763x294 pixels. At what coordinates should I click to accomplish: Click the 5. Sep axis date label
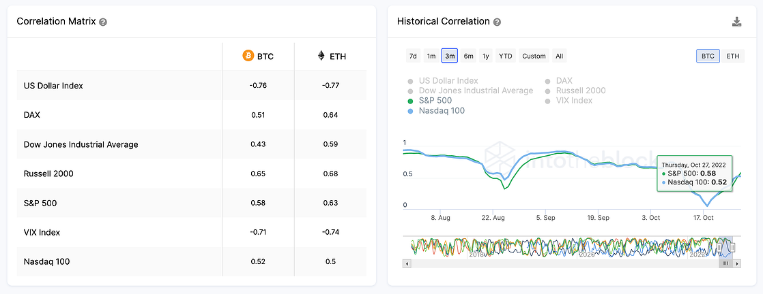point(546,218)
